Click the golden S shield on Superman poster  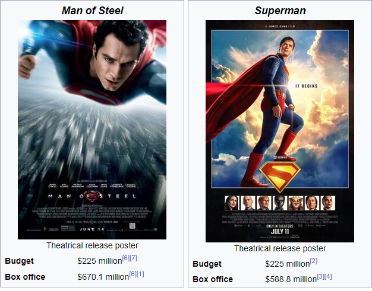281,175
